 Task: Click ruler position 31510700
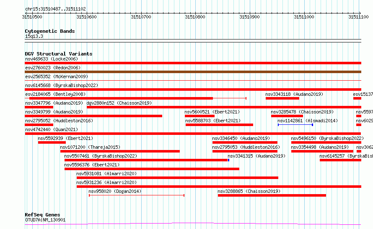141,17
